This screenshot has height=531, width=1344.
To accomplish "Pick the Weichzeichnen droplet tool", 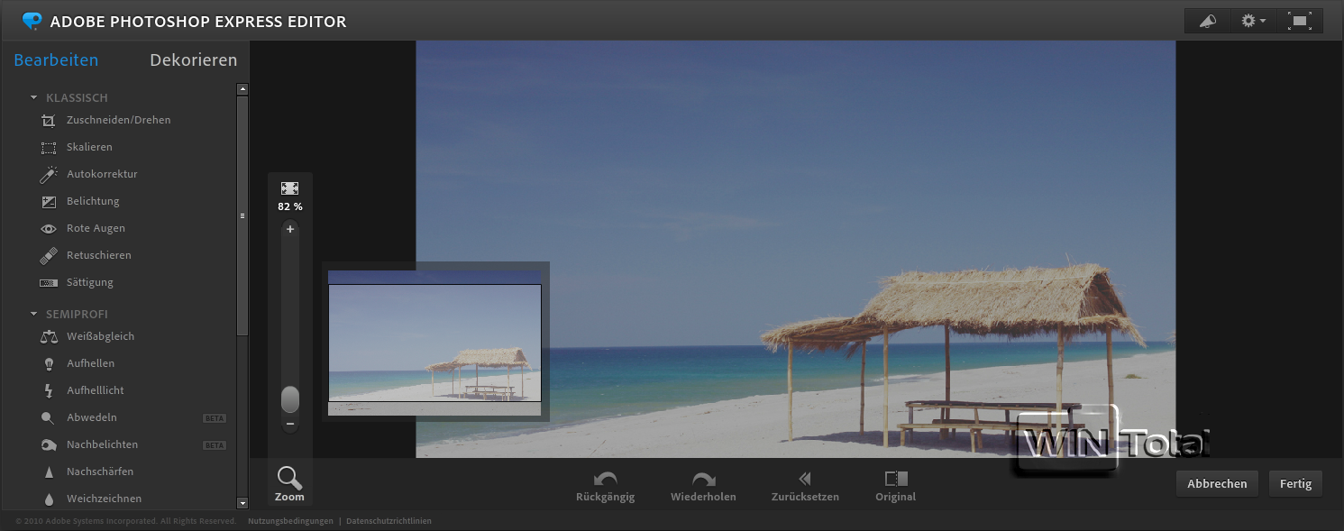I will click(49, 499).
